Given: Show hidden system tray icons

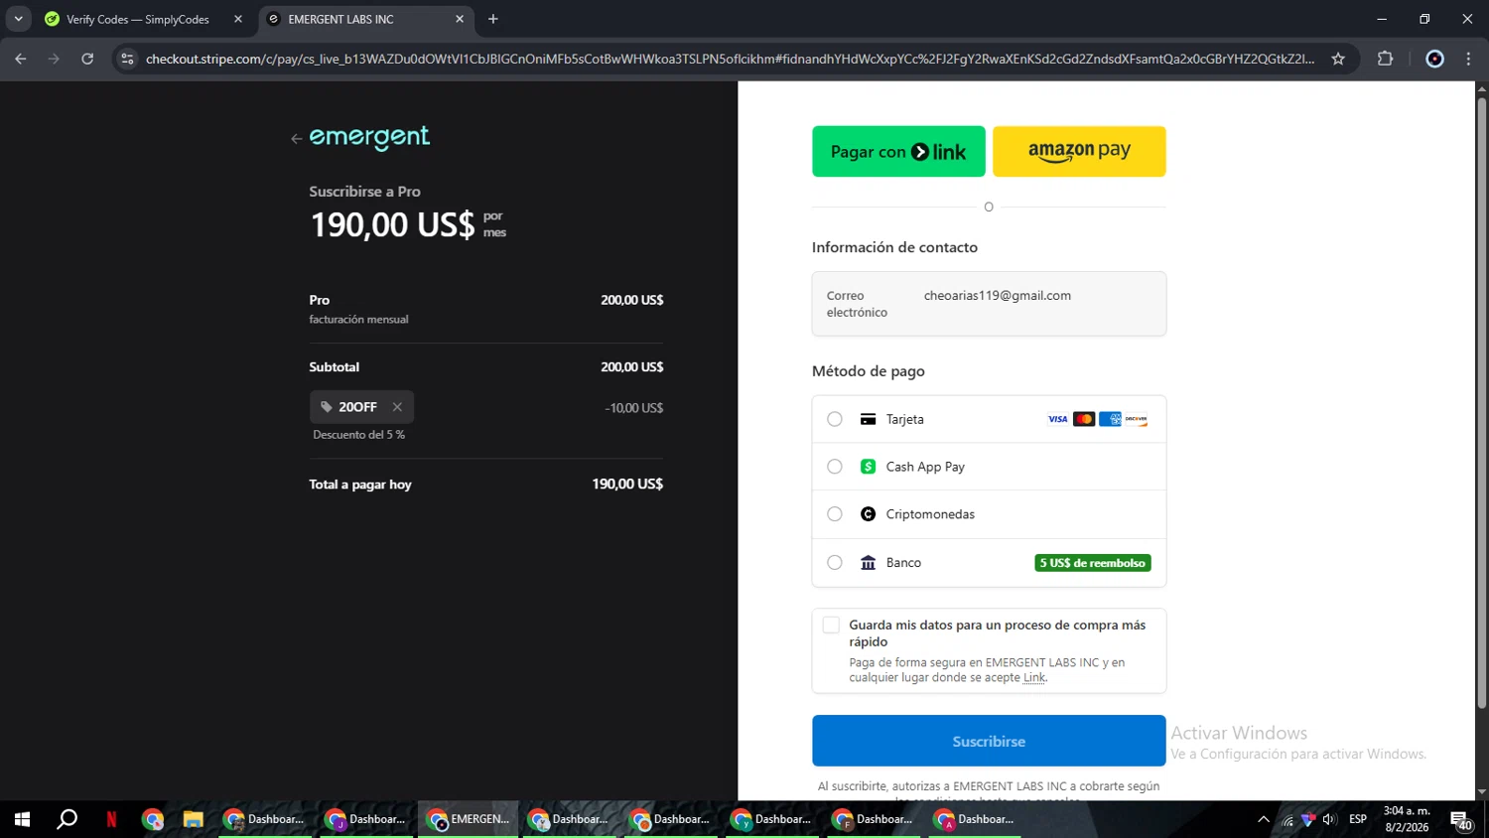Looking at the screenshot, I should pos(1263,819).
